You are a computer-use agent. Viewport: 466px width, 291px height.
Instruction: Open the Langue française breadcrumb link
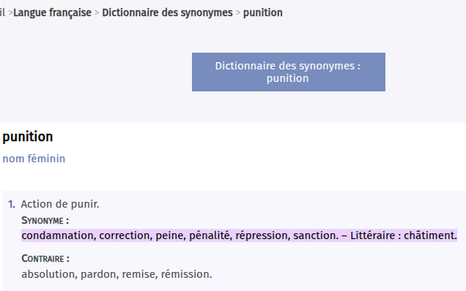(52, 12)
